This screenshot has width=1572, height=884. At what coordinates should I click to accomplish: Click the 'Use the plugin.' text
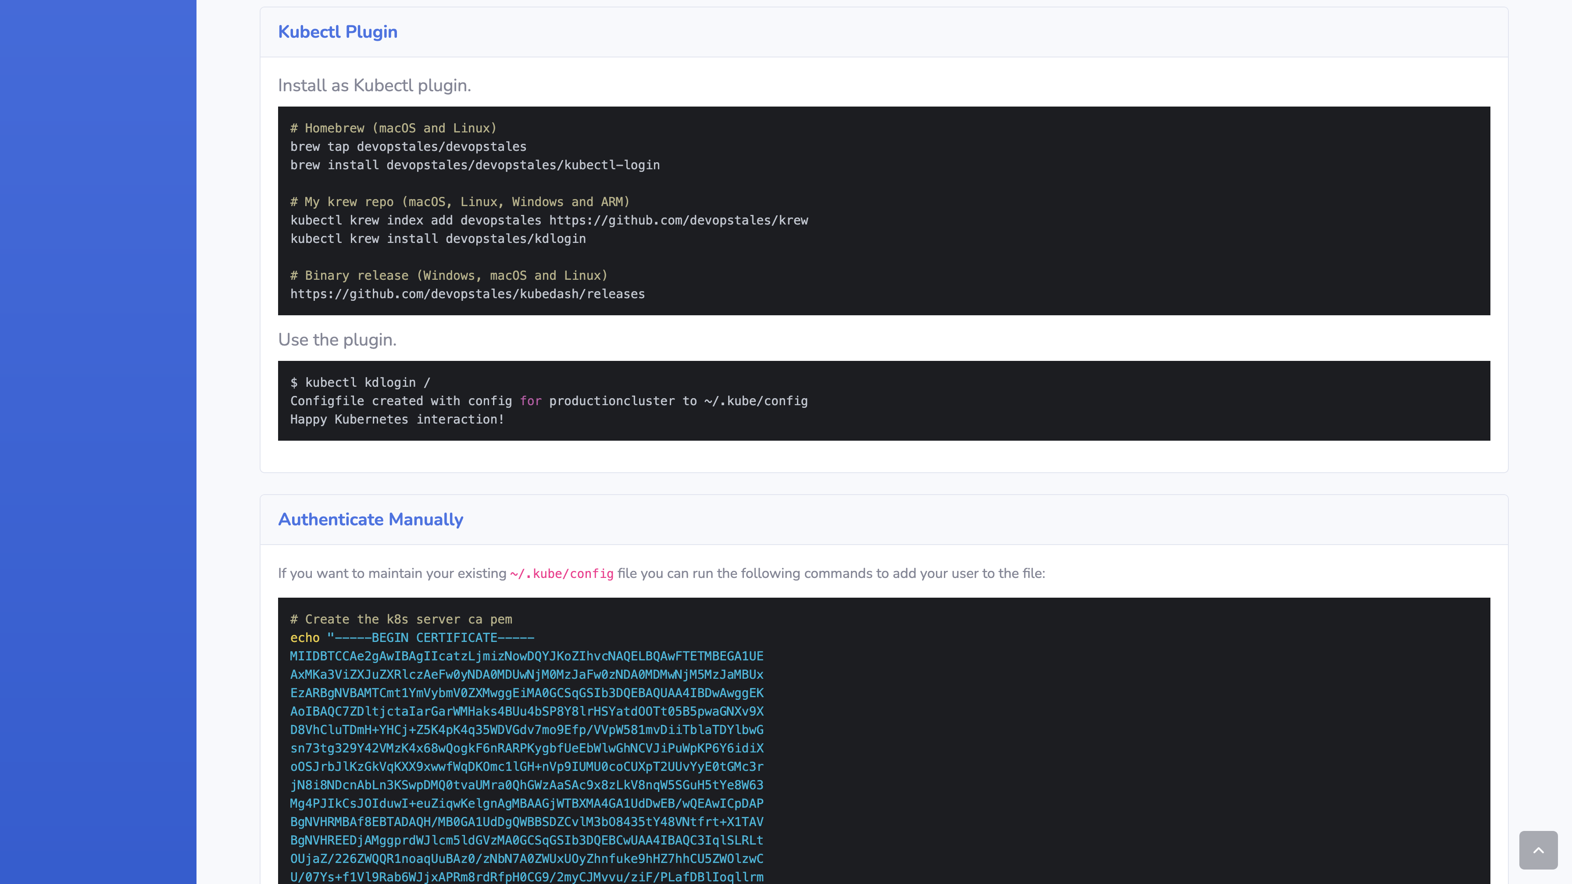(337, 340)
